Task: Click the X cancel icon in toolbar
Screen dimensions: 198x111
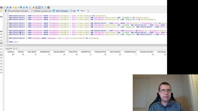Action: pyautogui.click(x=7, y=7)
